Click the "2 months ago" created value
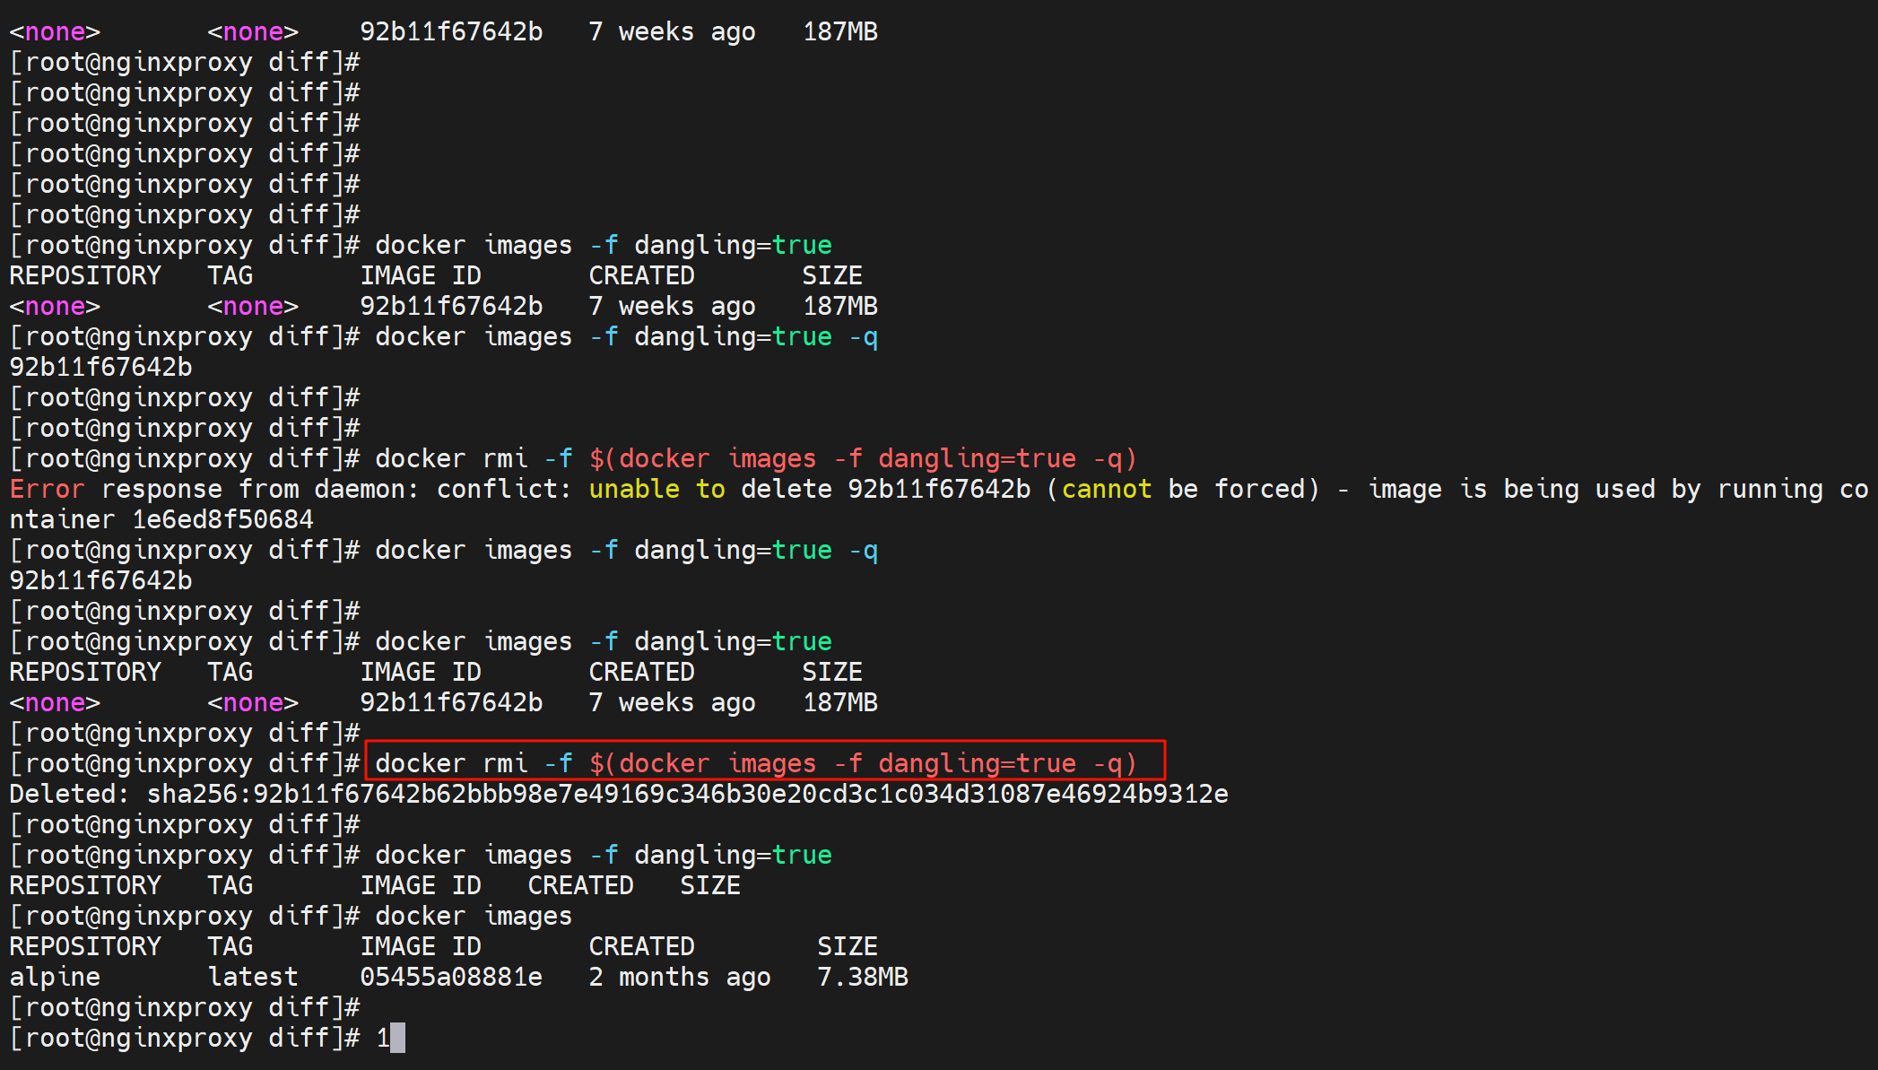The width and height of the screenshot is (1878, 1070). pos(679,977)
